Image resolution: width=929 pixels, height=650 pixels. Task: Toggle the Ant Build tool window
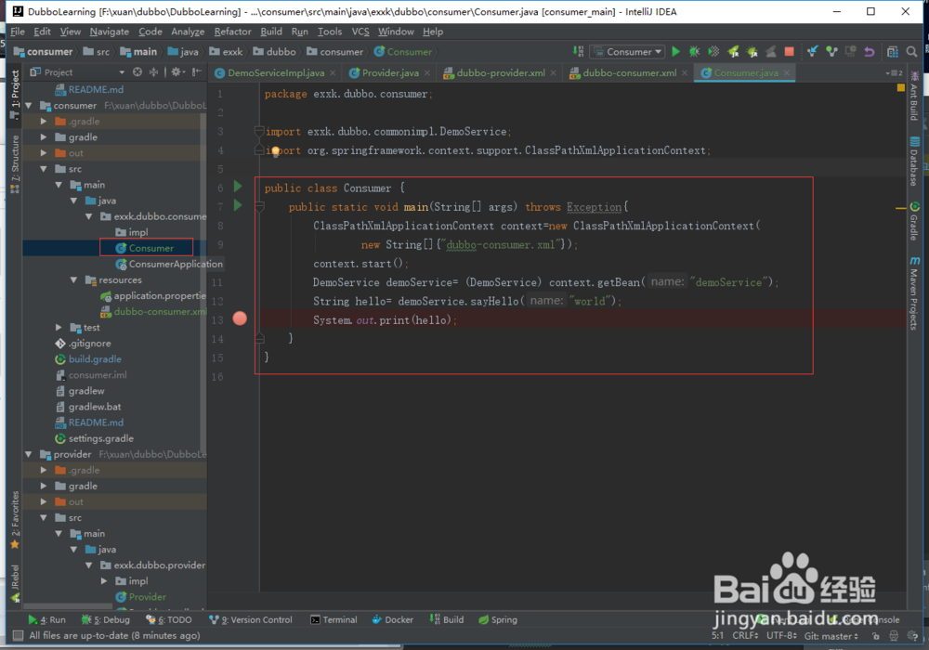pos(914,96)
